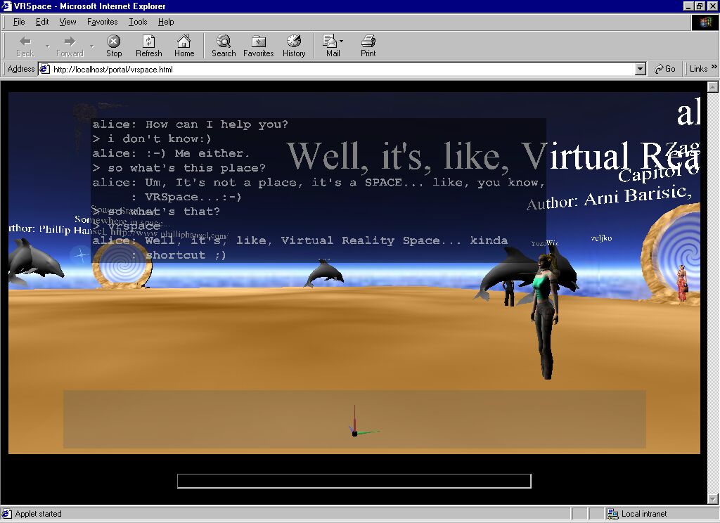Open the Favorites menu in menu bar

pos(103,22)
